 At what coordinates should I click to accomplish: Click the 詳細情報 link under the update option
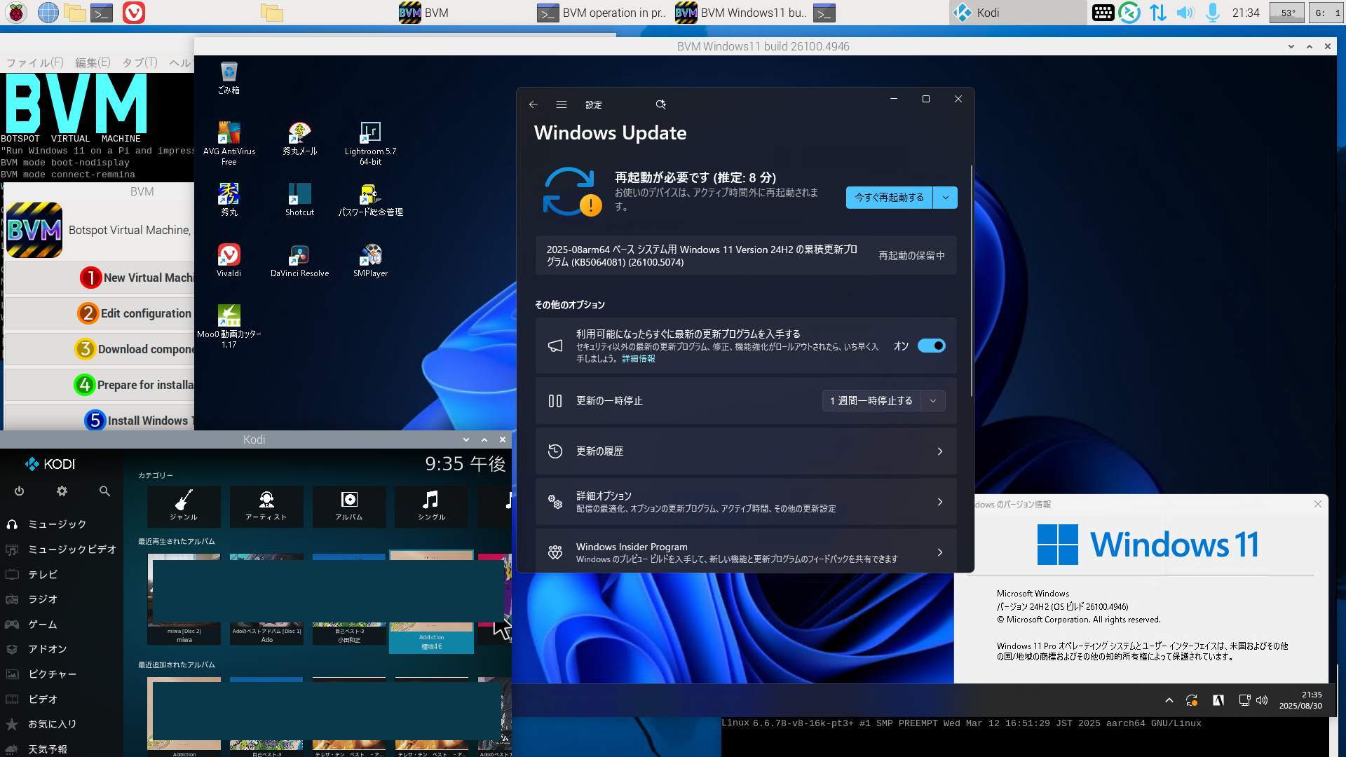(638, 358)
